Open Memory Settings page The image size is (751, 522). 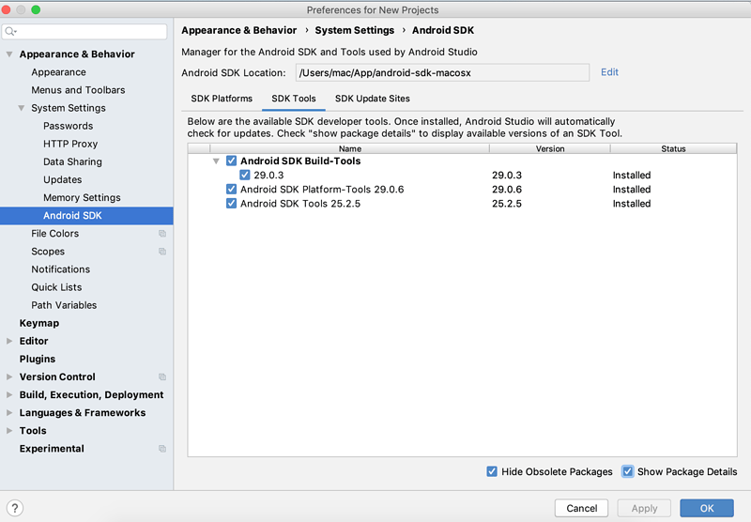(82, 198)
